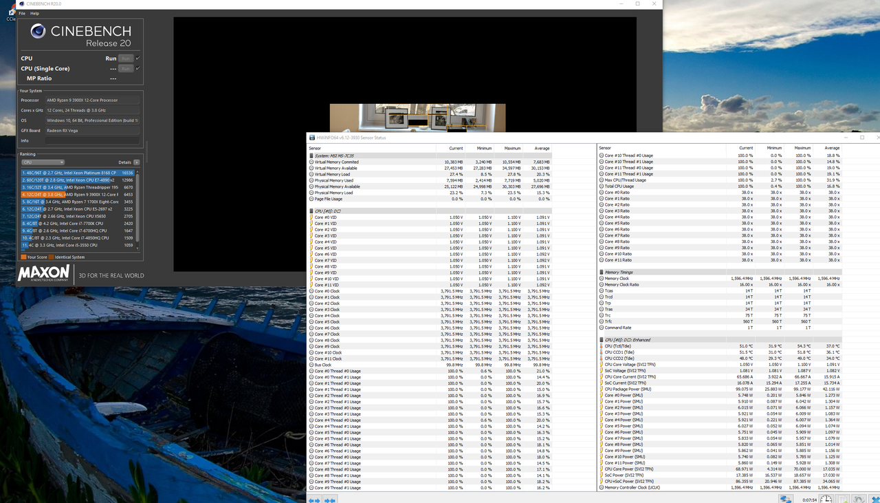Select the Core #11 Ratio row
880x503 pixels.
pyautogui.click(x=720, y=260)
